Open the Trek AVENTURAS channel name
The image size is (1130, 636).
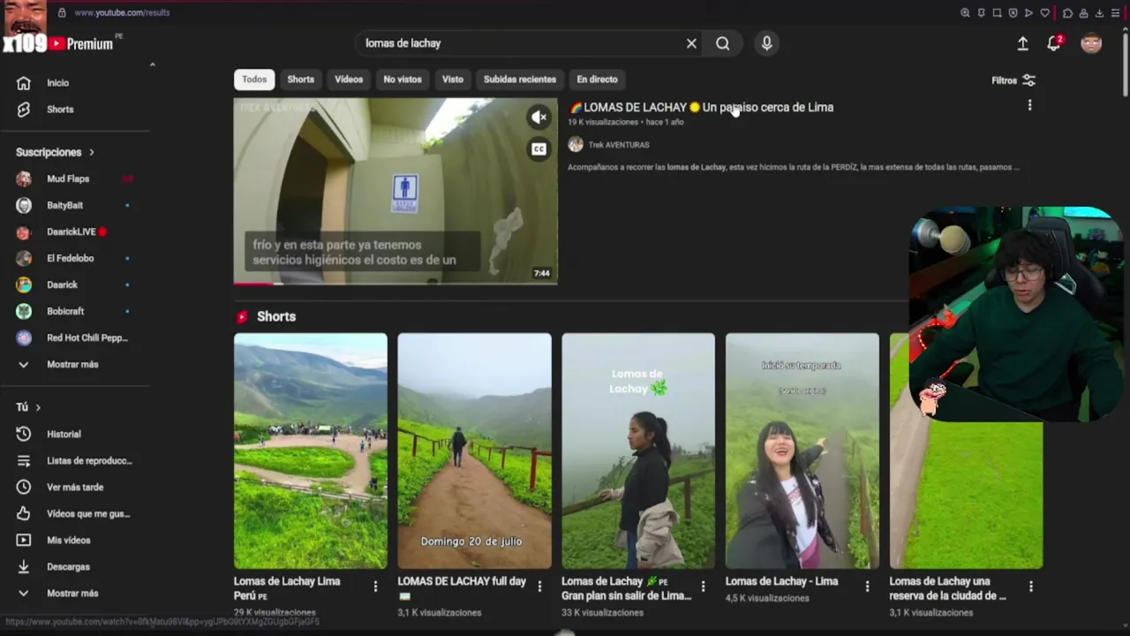619,145
